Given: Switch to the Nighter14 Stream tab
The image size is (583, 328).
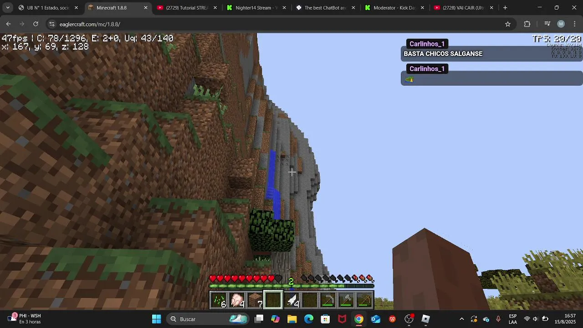Looking at the screenshot, I should point(256,8).
